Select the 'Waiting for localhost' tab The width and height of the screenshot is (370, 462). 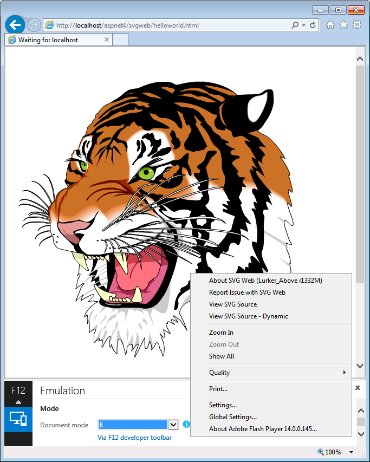point(59,40)
